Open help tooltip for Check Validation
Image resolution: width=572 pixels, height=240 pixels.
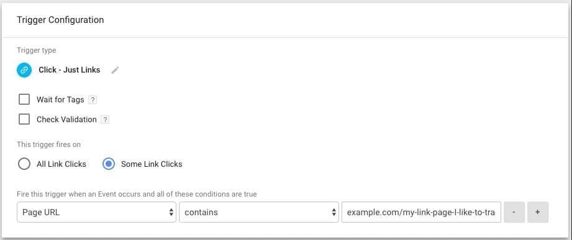tap(105, 120)
